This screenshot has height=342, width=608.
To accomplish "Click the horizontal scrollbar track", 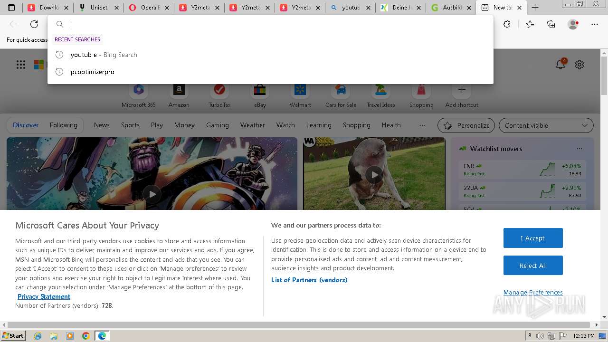I will [300, 325].
